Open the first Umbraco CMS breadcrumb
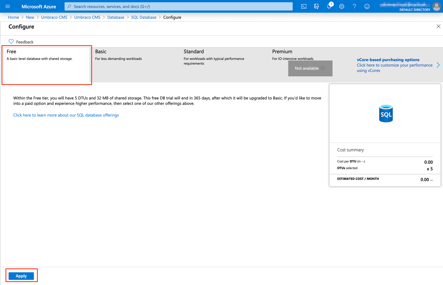443x285 pixels. click(x=54, y=17)
